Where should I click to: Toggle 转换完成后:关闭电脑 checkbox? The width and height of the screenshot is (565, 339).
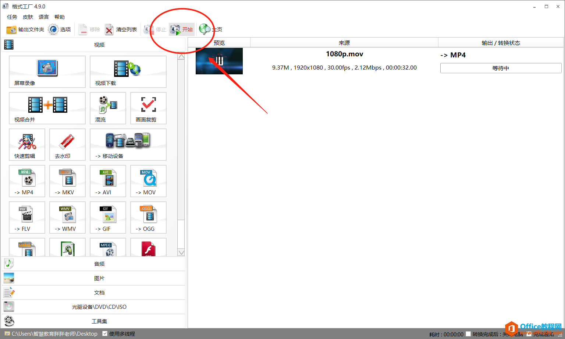[468, 334]
